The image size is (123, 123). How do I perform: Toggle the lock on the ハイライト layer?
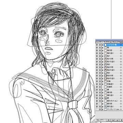pos(100,45)
